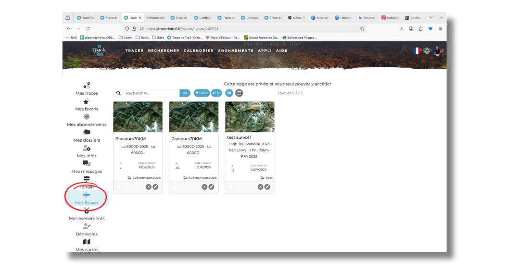Switch to grid view layout
Image resolution: width=505 pixels, height=271 pixels.
tap(229, 93)
